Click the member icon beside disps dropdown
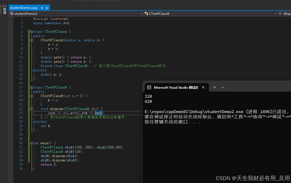Viewport: 291px width, 183px height. pos(280,14)
